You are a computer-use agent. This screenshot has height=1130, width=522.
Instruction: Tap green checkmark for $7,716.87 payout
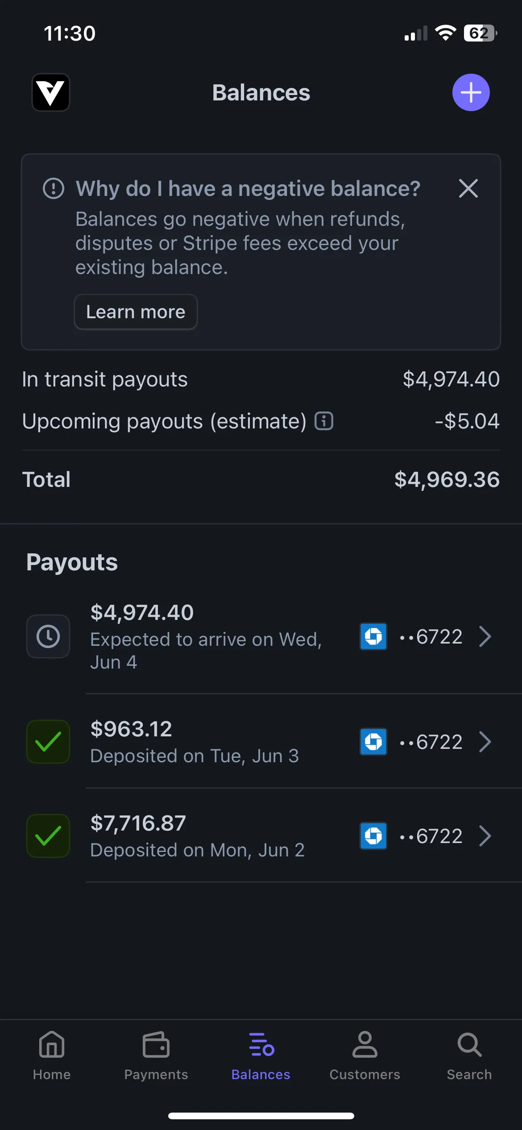coord(48,836)
